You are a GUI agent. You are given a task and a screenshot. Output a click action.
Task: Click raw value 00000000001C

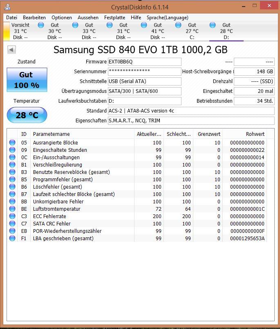pyautogui.click(x=247, y=209)
